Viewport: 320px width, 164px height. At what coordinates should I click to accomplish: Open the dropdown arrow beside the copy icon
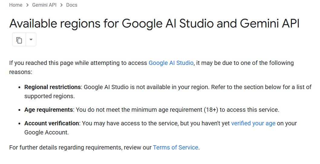pyautogui.click(x=31, y=40)
